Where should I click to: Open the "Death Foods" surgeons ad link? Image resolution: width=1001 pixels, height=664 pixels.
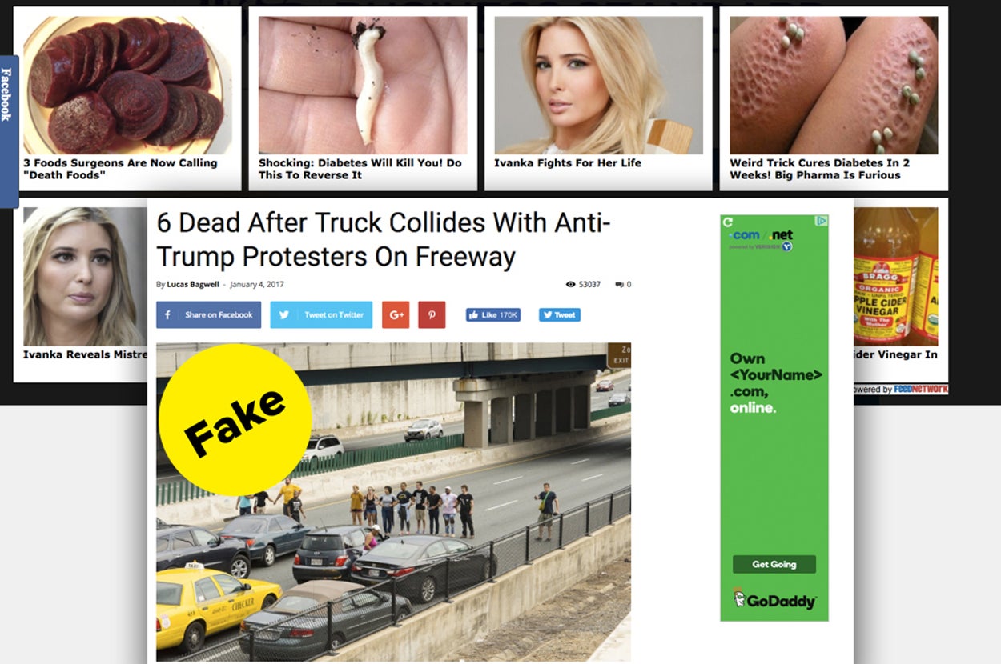coord(120,169)
